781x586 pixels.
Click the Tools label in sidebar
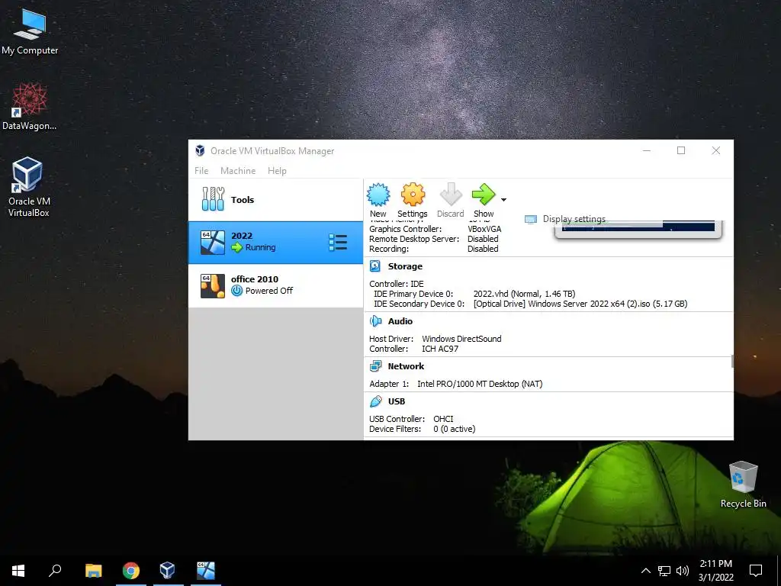(243, 200)
